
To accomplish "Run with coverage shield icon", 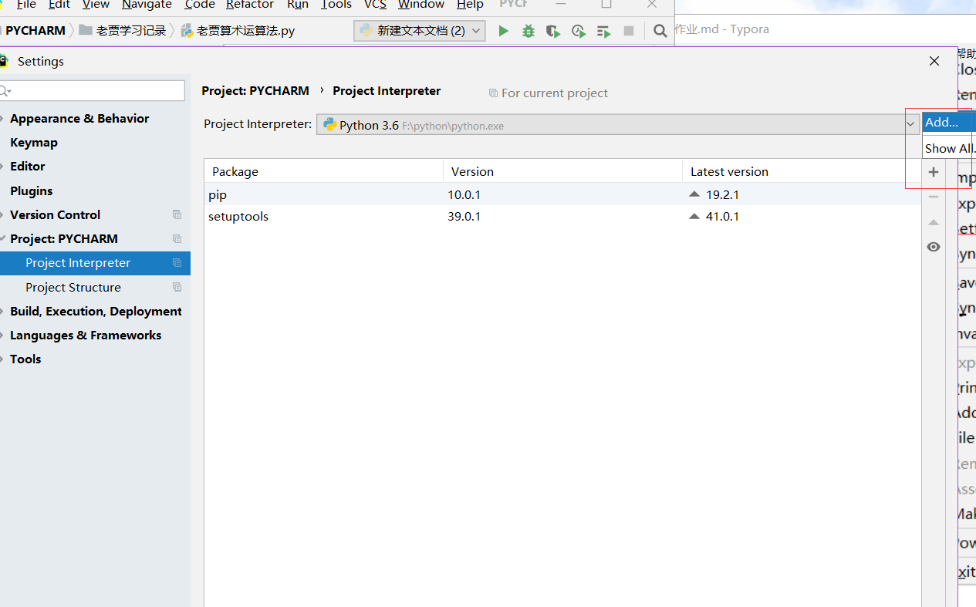I will coord(552,31).
